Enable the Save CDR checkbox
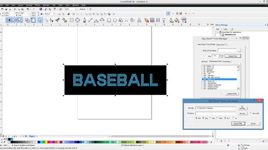 pyautogui.click(x=251, y=113)
